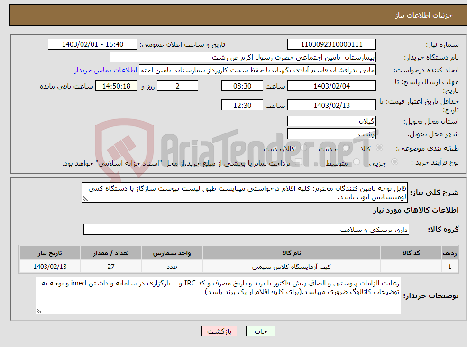This screenshot has height=347, width=467.
Task: Select the کالا radio button
Action: coord(379,148)
